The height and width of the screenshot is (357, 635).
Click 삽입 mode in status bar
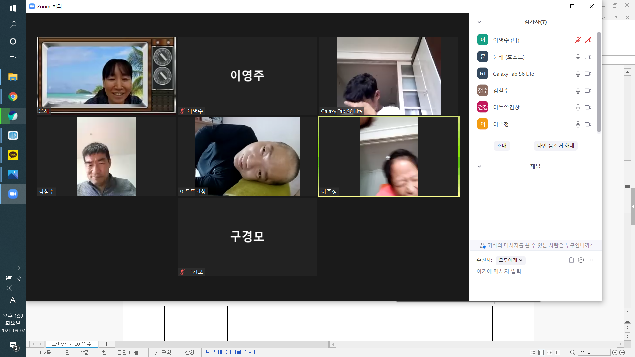click(x=190, y=352)
